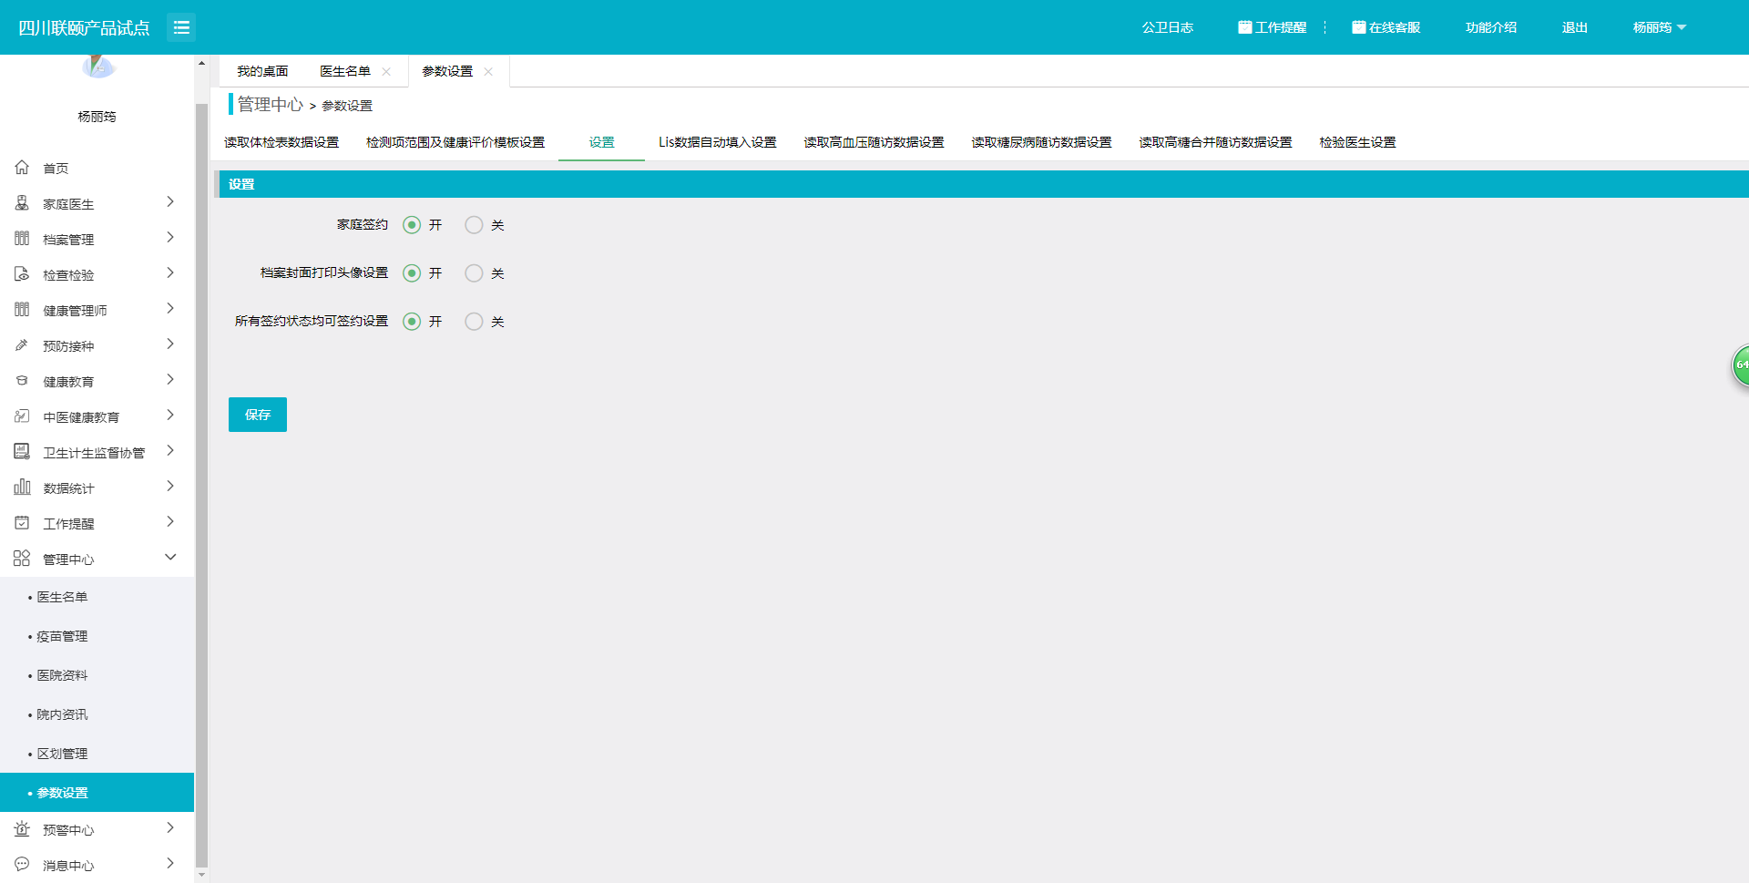The width and height of the screenshot is (1749, 883).
Task: Enable 所有签约状态均可签约设置
Action: click(x=412, y=322)
